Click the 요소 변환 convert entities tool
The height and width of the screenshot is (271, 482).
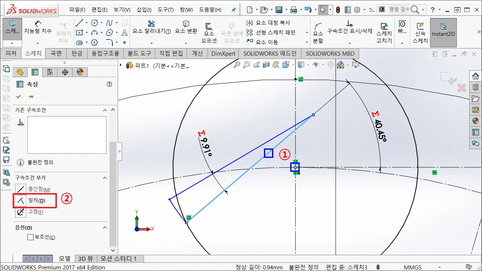[186, 27]
